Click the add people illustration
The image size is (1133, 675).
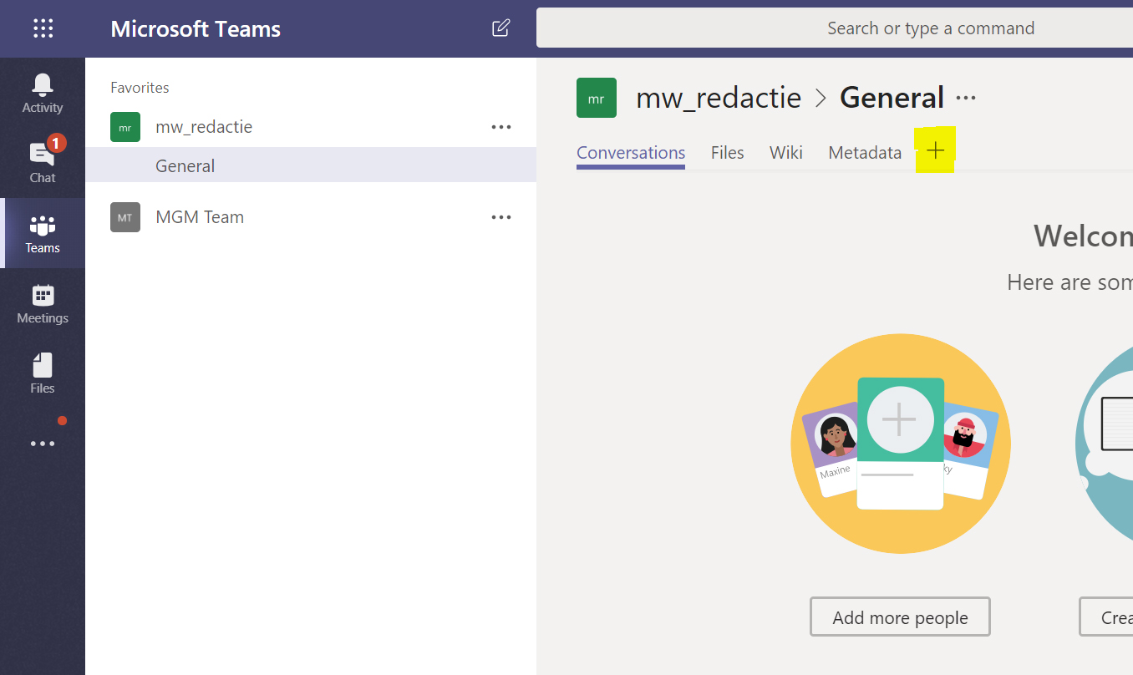click(x=901, y=444)
